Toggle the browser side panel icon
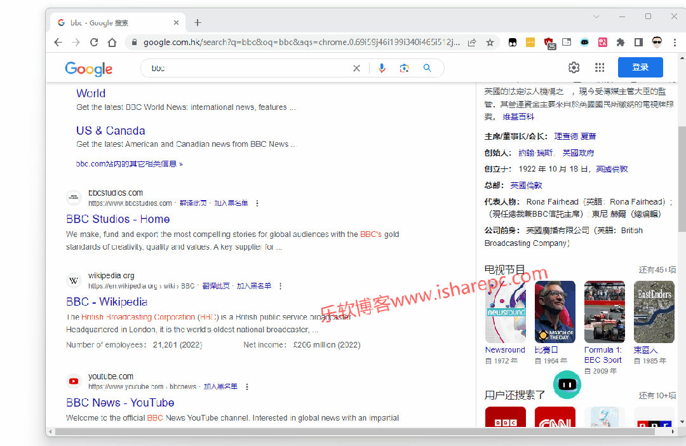 click(638, 43)
